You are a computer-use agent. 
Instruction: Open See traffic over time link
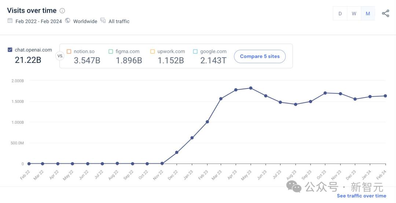pyautogui.click(x=361, y=196)
